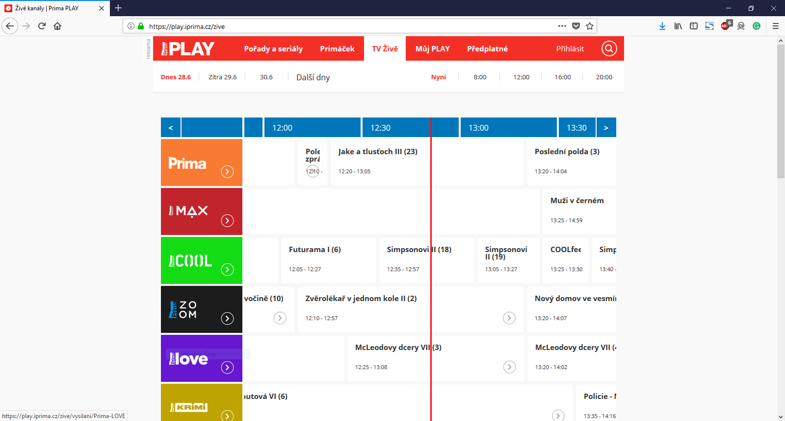
Task: Reload the page with the refresh icon
Action: coord(42,26)
